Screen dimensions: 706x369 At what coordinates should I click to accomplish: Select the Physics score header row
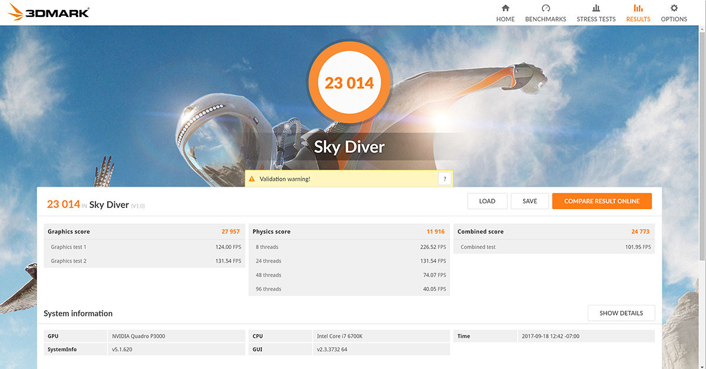point(349,232)
